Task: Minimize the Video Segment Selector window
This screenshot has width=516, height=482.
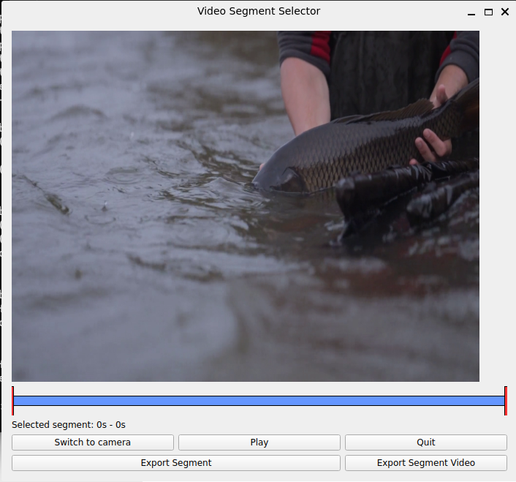Action: point(471,12)
